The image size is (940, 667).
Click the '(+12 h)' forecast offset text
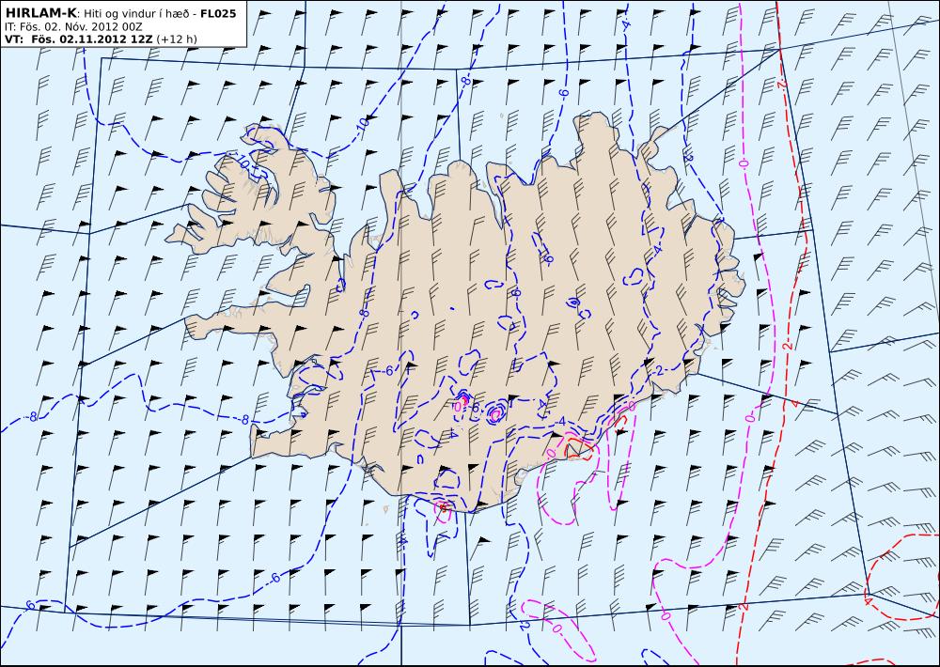[x=177, y=39]
